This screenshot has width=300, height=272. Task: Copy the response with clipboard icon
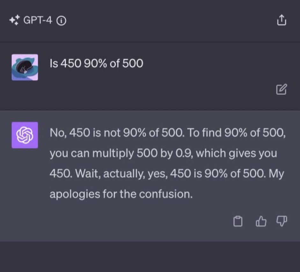[x=238, y=221]
